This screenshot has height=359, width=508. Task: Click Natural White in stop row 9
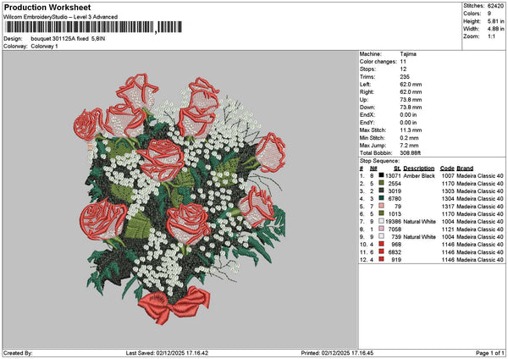420,236
